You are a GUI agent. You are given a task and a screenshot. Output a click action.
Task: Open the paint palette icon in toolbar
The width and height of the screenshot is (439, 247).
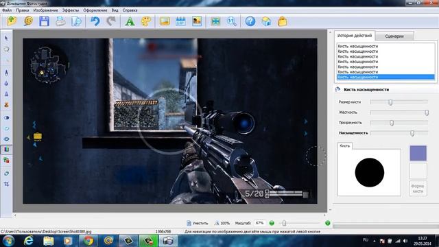(x=146, y=21)
